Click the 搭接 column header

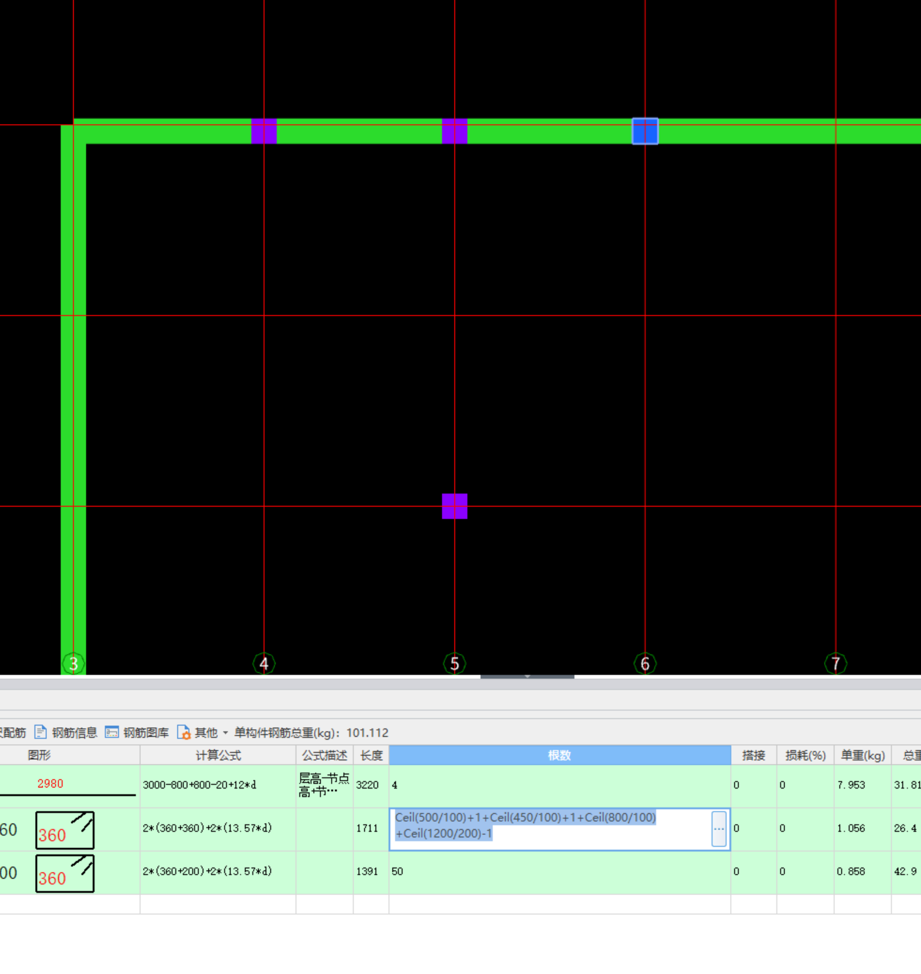[754, 755]
